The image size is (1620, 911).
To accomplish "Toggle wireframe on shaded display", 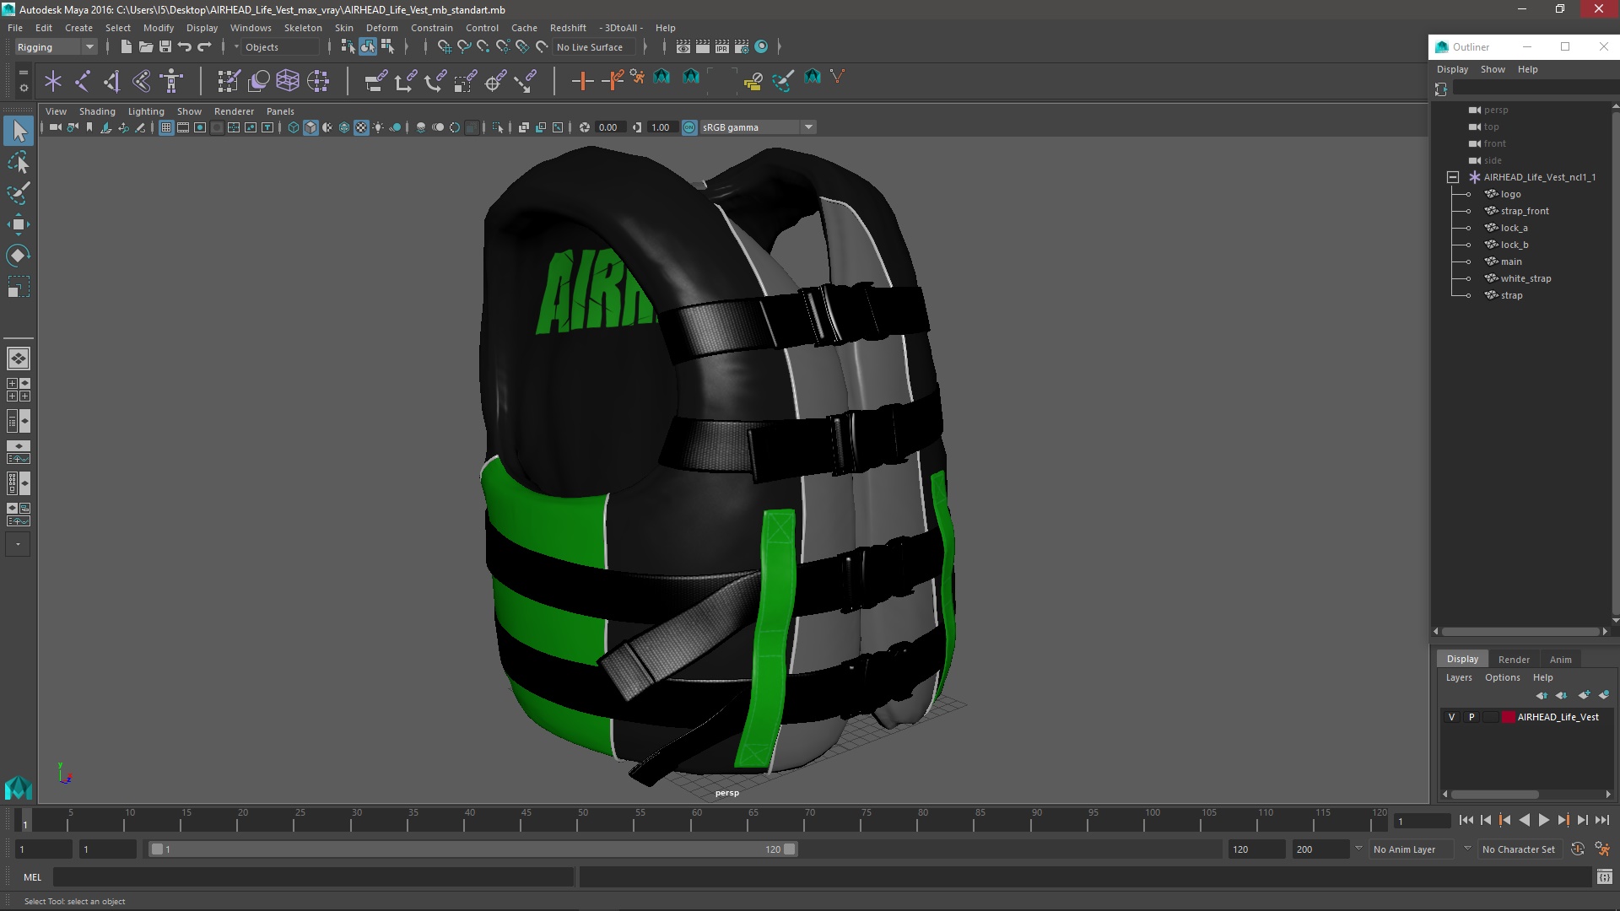I will coord(344,127).
